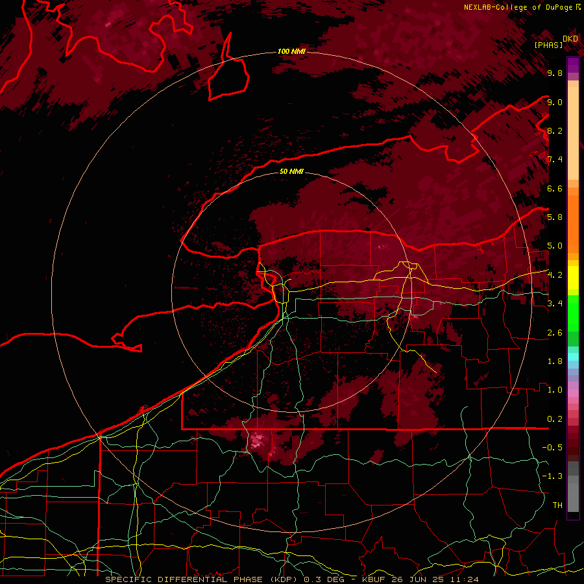The image size is (584, 584).
Task: Click the yellow segment of the color bar
Action: (x=573, y=278)
